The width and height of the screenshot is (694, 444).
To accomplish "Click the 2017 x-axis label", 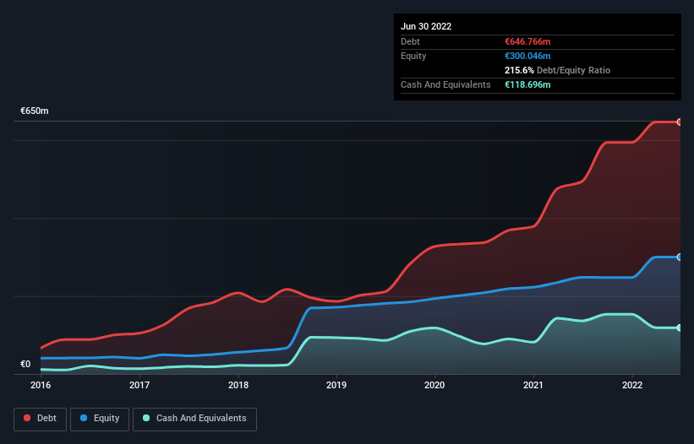I will click(x=139, y=385).
